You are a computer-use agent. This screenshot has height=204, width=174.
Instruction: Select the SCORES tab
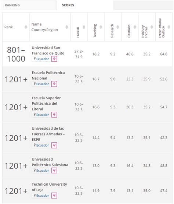click(68, 5)
